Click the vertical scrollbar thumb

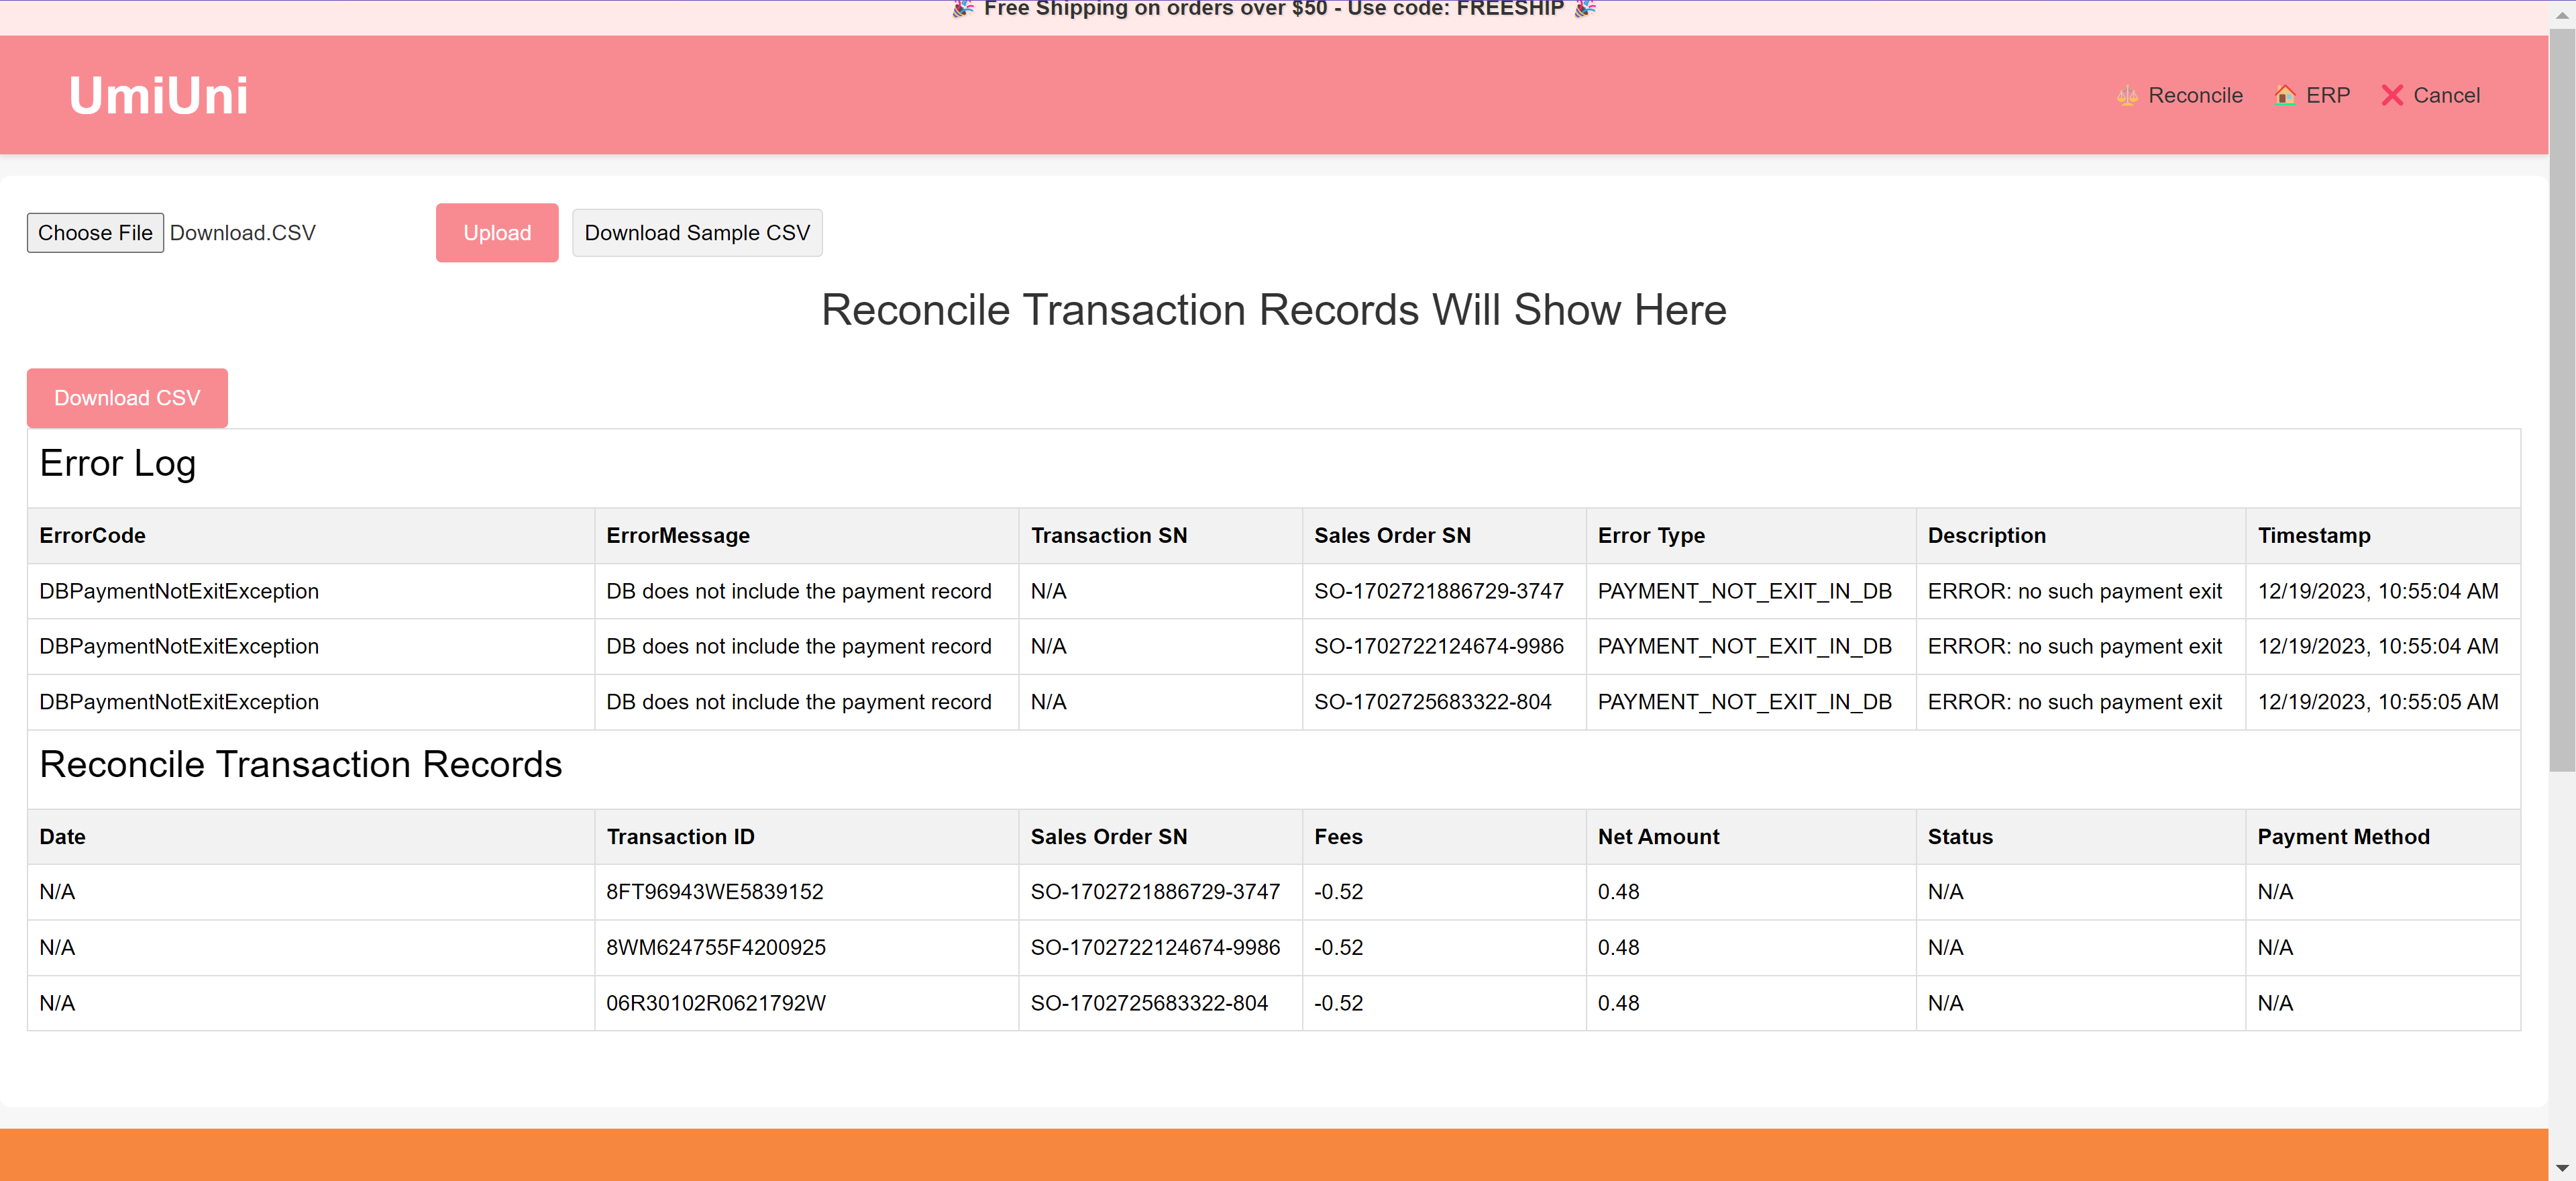[x=2561, y=400]
